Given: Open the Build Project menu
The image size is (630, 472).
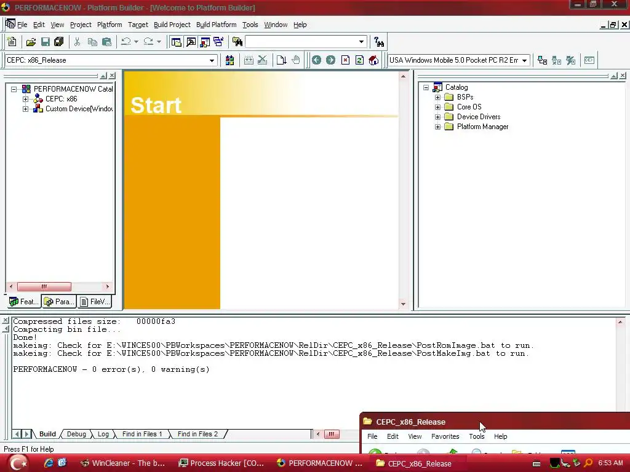Looking at the screenshot, I should coord(172,25).
